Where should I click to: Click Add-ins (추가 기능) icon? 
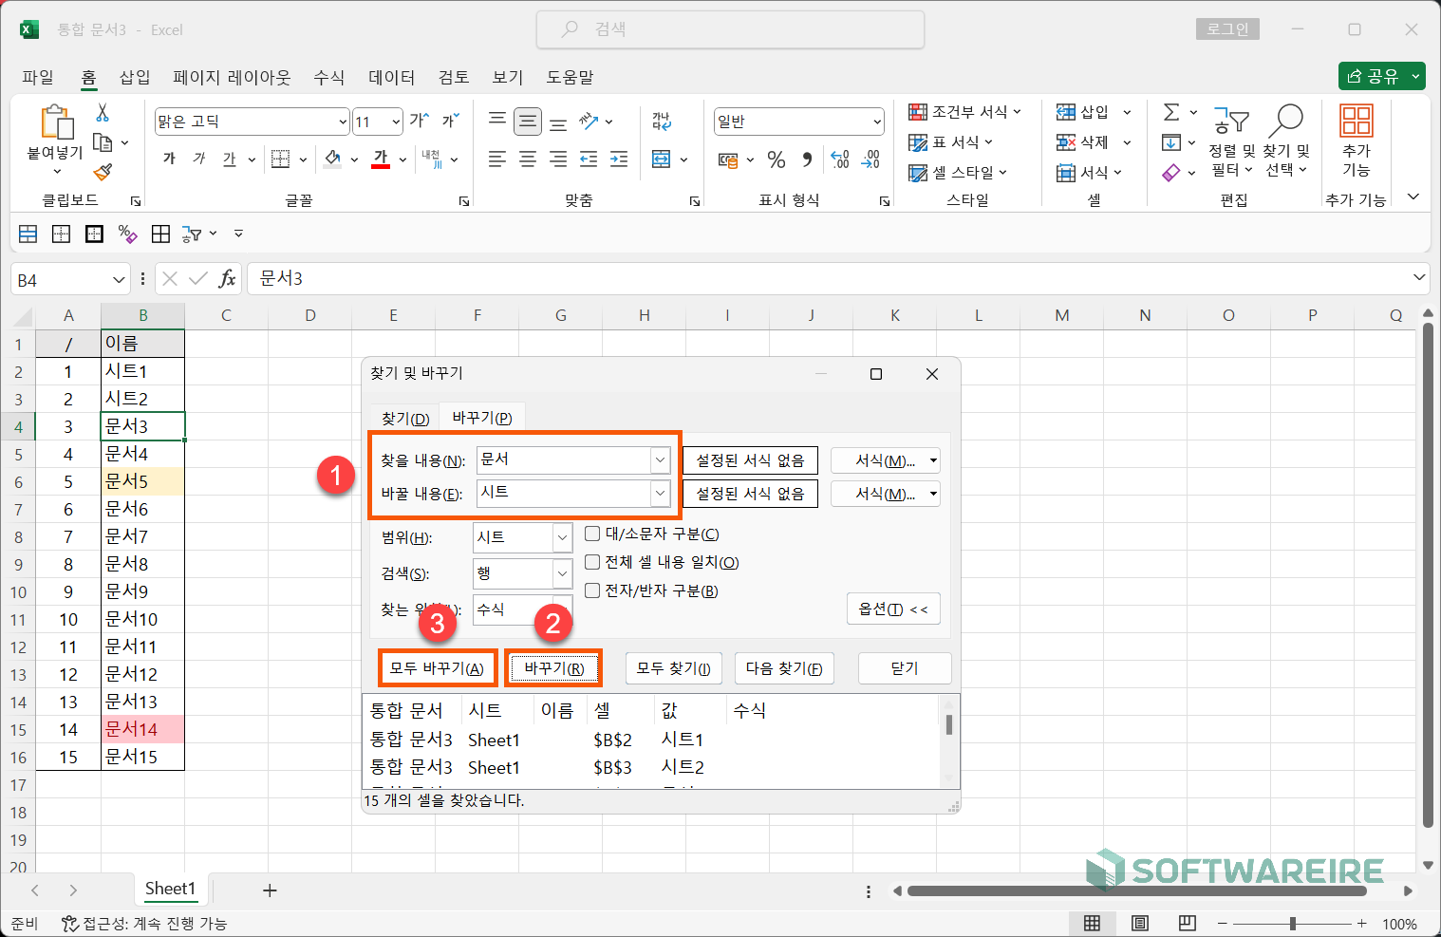(x=1356, y=141)
